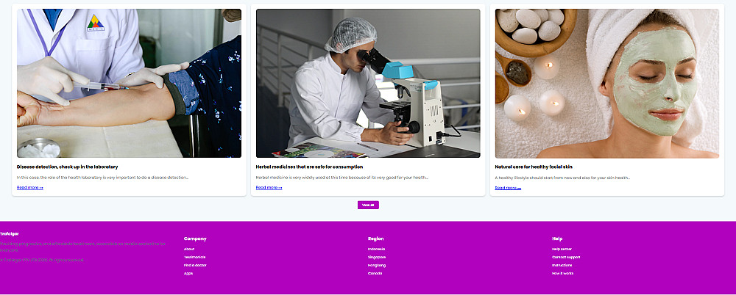
Task: Open the blood draw laboratory image
Action: tap(129, 84)
